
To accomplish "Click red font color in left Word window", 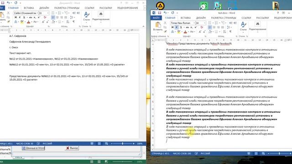I will 28,22.
